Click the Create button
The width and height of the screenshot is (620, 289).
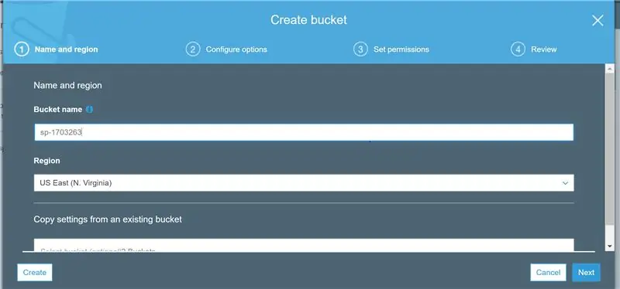(35, 273)
